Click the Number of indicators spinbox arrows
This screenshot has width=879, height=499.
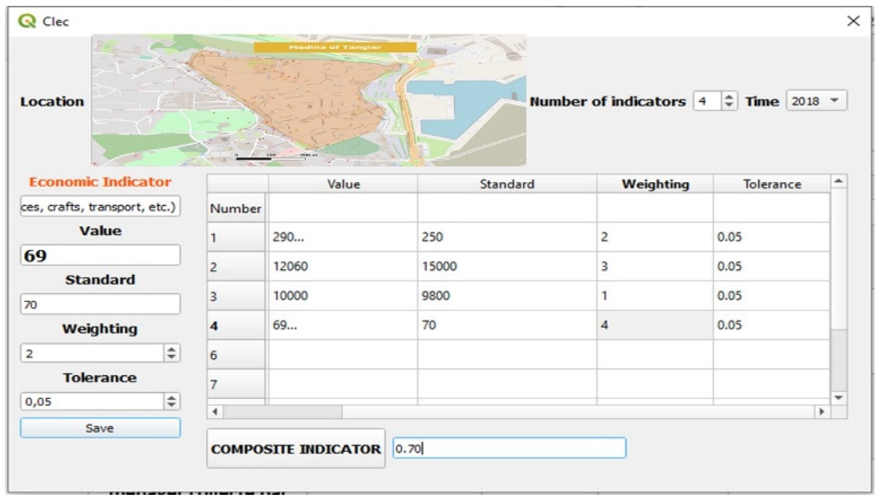tap(729, 101)
